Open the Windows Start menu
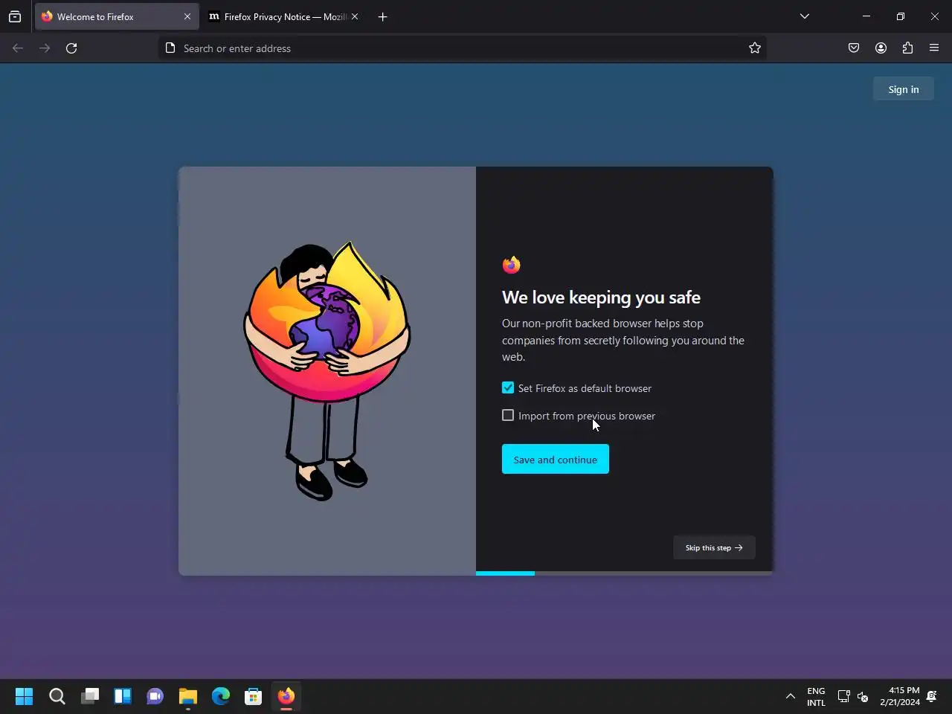Image resolution: width=952 pixels, height=714 pixels. pos(25,696)
